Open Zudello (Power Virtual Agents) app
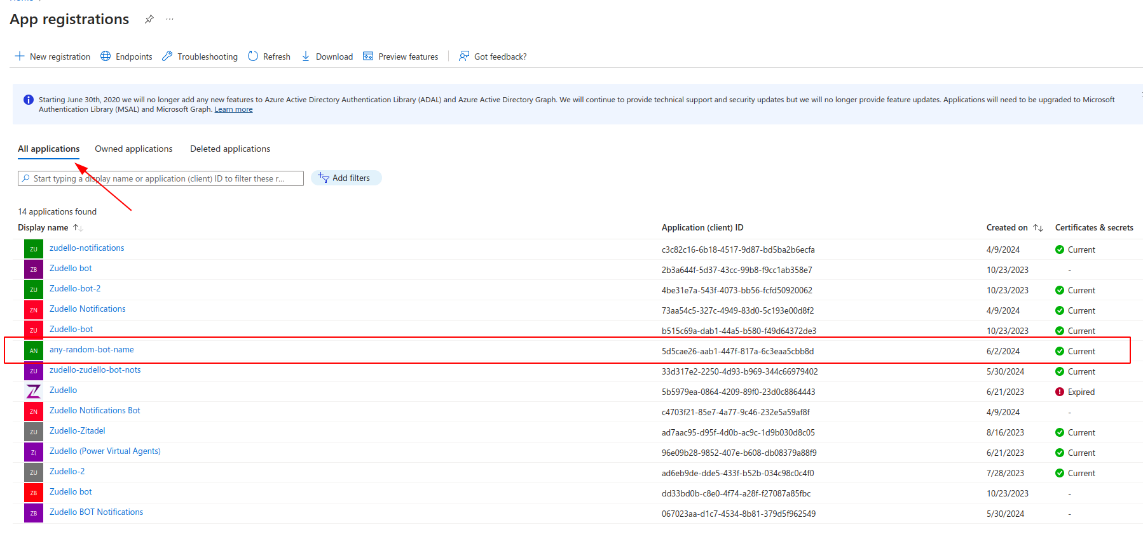The height and width of the screenshot is (546, 1143). point(105,451)
